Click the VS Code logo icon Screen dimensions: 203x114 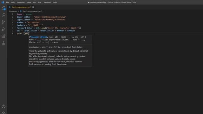pos(3,2)
